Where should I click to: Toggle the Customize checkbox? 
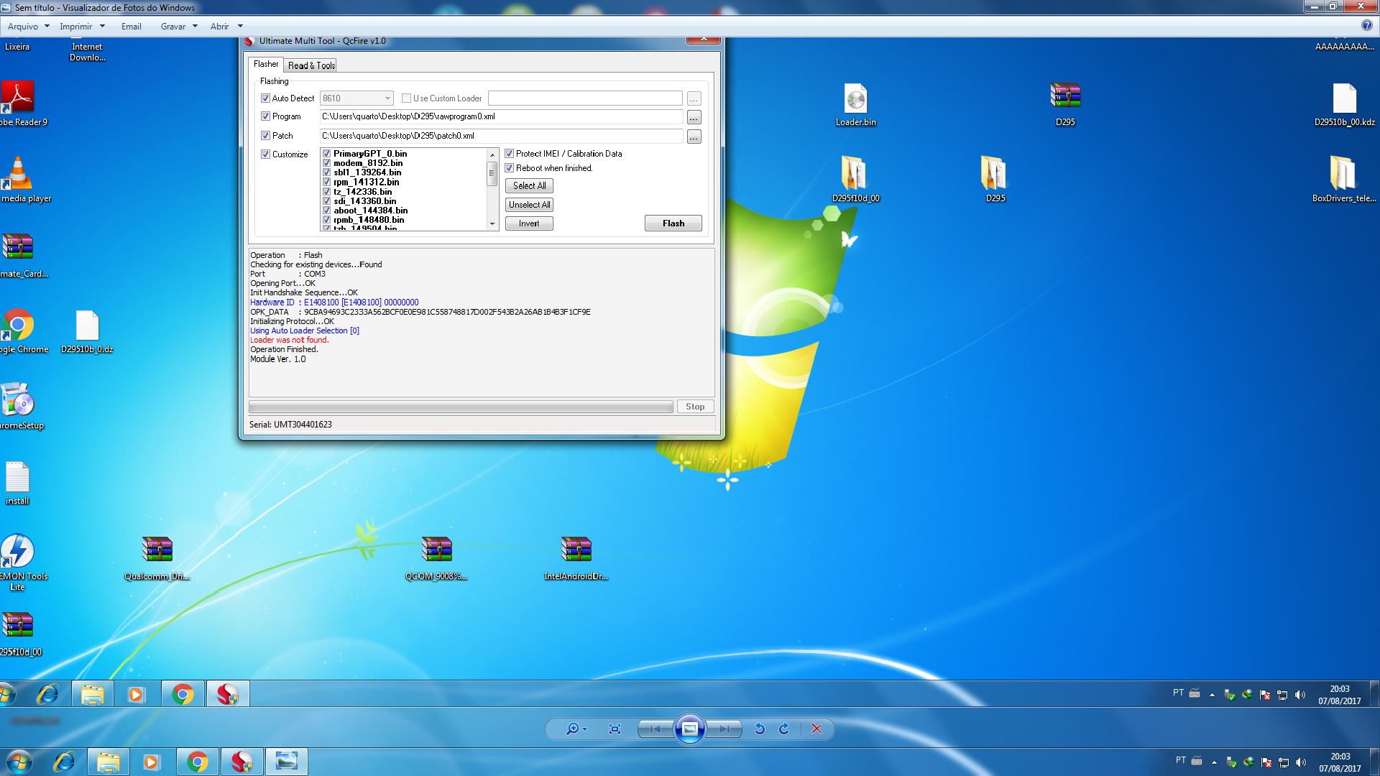click(265, 154)
